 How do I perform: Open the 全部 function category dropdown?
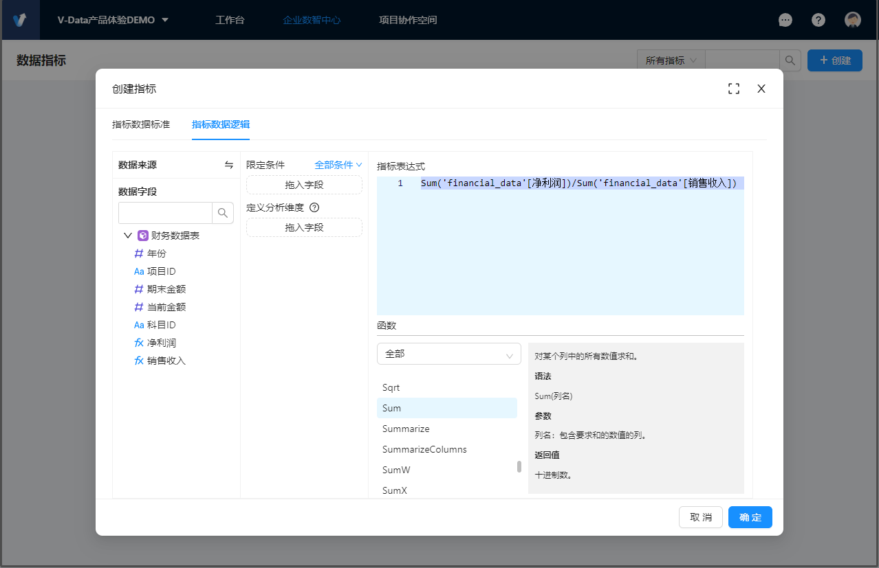tap(448, 354)
